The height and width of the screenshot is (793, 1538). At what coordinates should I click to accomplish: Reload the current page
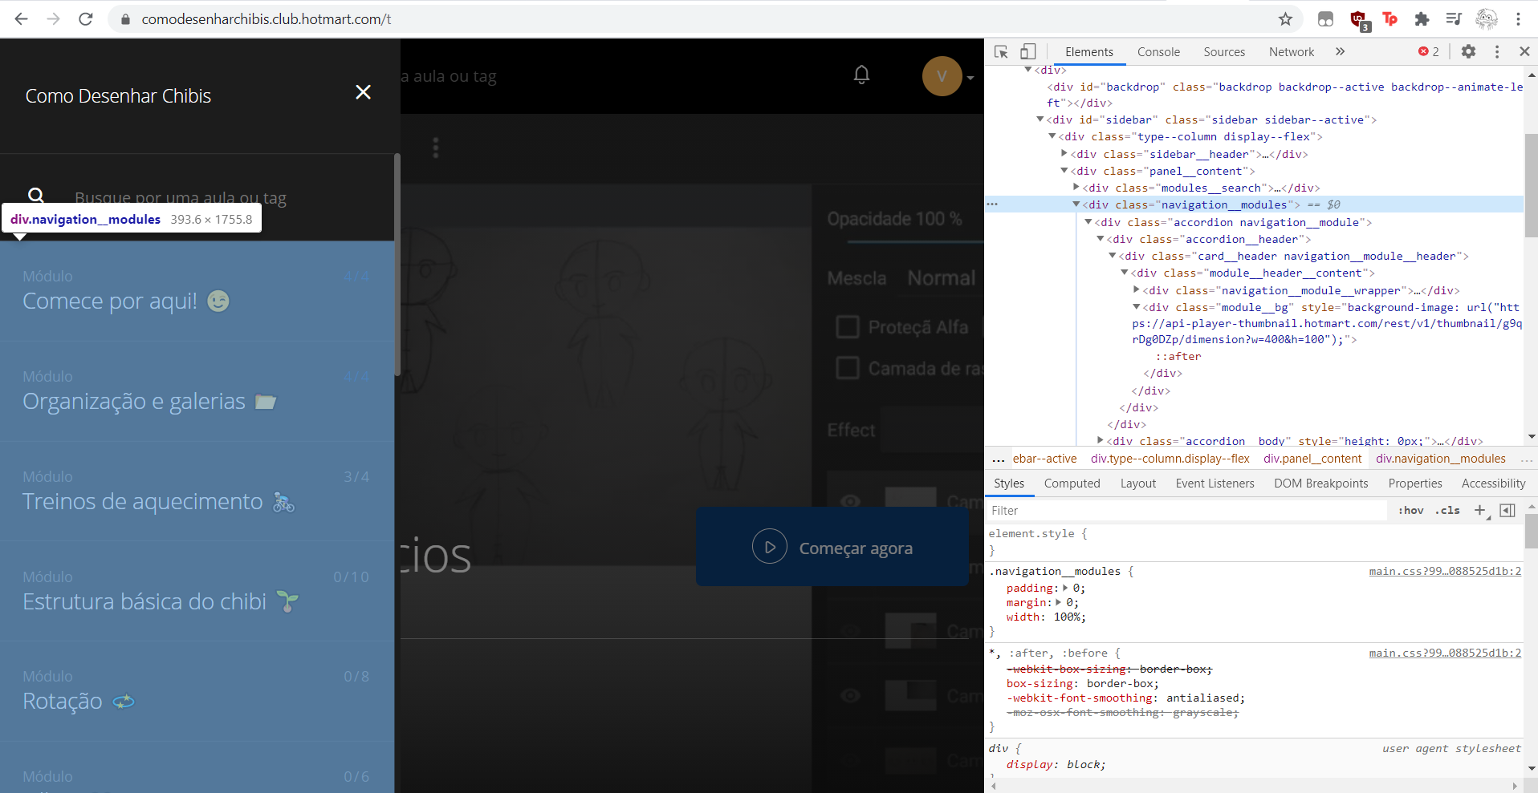86,18
